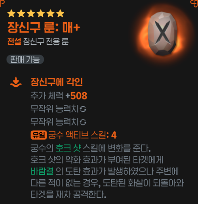198x204 pixels.
Task: Click the sixth gold star
Action: [60, 13]
